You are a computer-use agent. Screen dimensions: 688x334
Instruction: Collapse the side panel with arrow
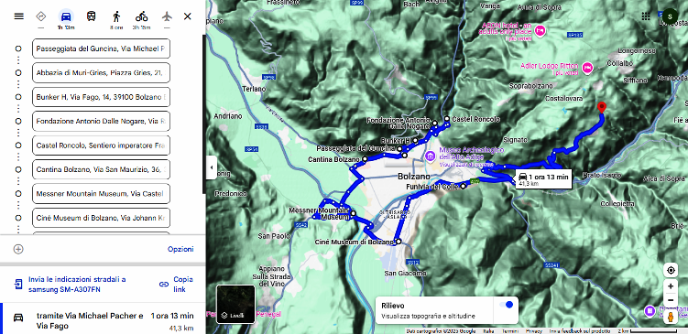(x=212, y=167)
